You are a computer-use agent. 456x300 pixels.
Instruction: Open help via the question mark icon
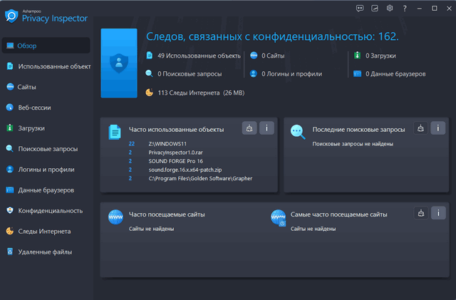coord(405,8)
